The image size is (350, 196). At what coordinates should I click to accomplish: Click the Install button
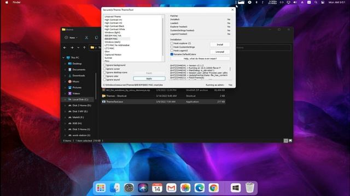(220, 45)
